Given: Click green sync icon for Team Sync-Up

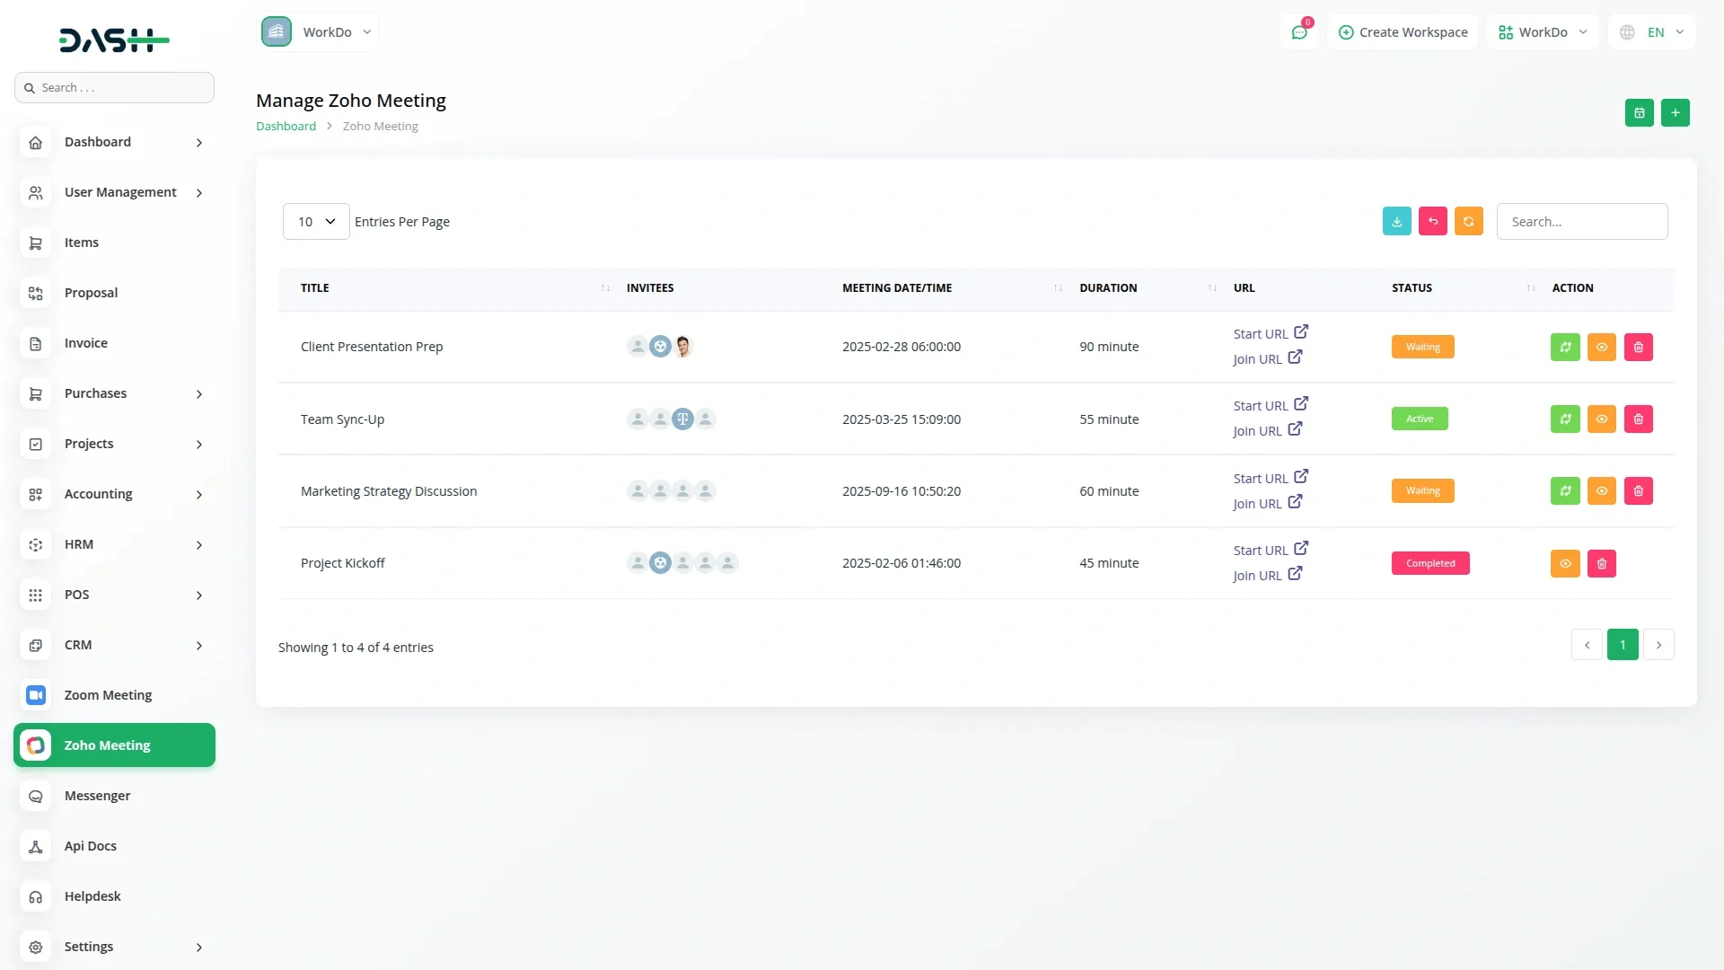Looking at the screenshot, I should pos(1564,419).
